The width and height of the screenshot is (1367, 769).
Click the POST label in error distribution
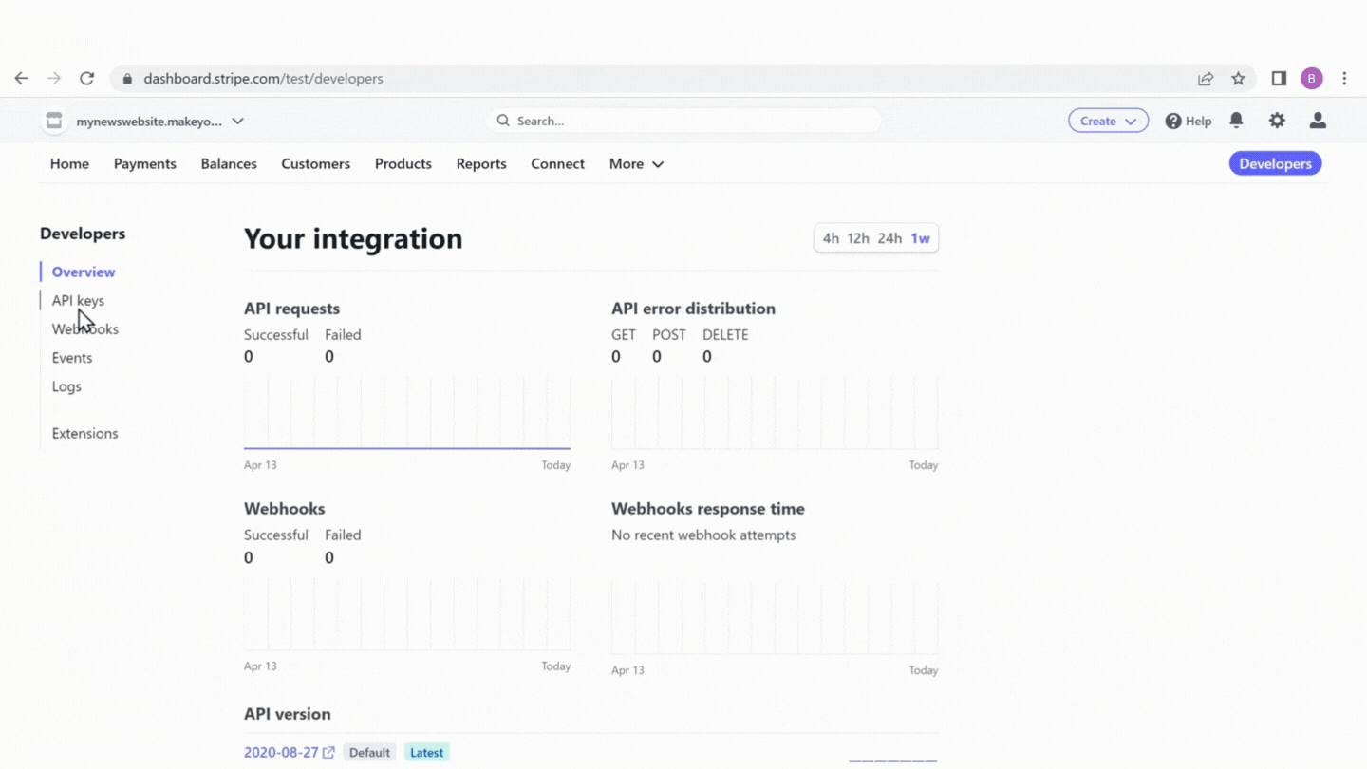point(669,335)
